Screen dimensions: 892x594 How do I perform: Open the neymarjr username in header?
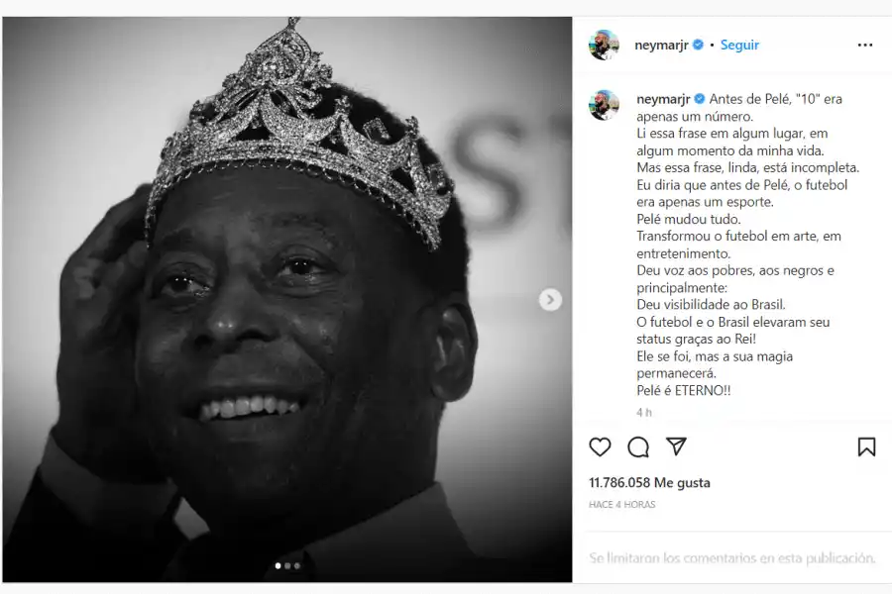(x=662, y=45)
